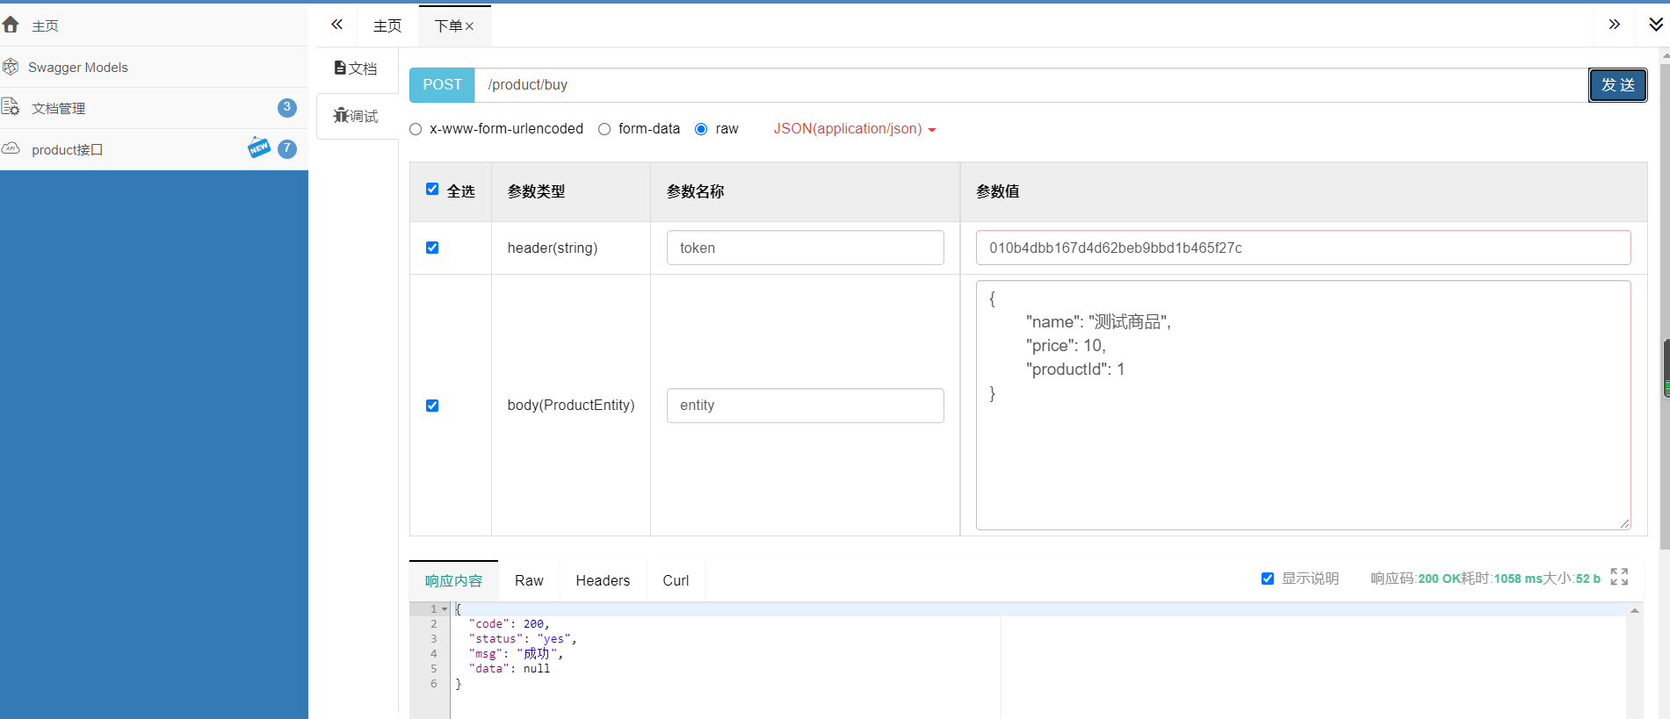Image resolution: width=1670 pixels, height=719 pixels.
Task: Switch to the 主页 tab
Action: [x=387, y=25]
